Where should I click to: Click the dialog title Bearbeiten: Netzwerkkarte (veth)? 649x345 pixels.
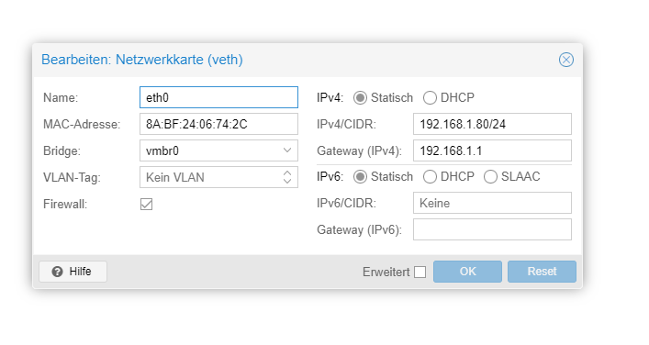click(x=142, y=60)
